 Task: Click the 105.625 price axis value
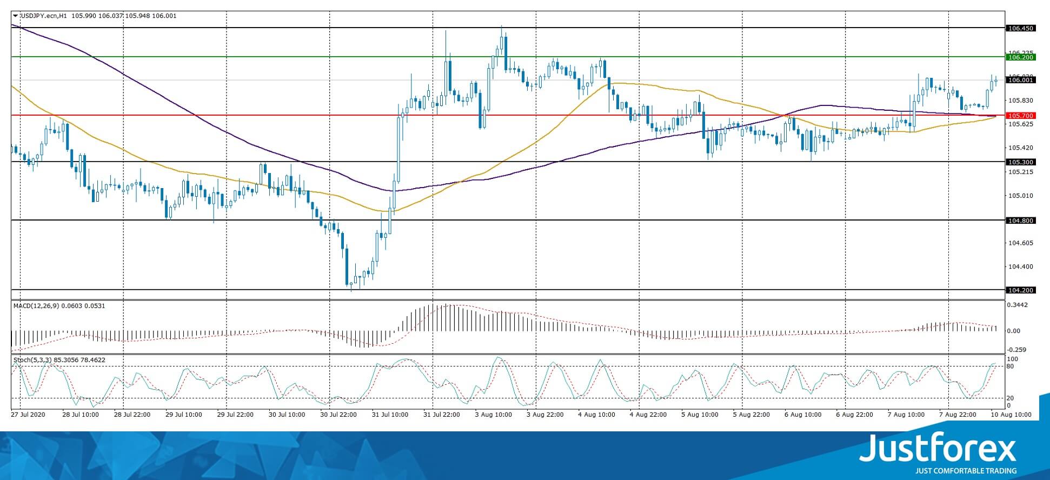[1020, 124]
